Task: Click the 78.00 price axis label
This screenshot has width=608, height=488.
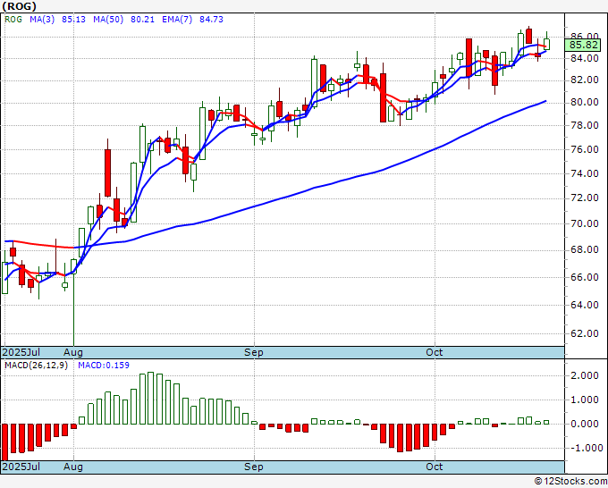Action: coord(584,126)
